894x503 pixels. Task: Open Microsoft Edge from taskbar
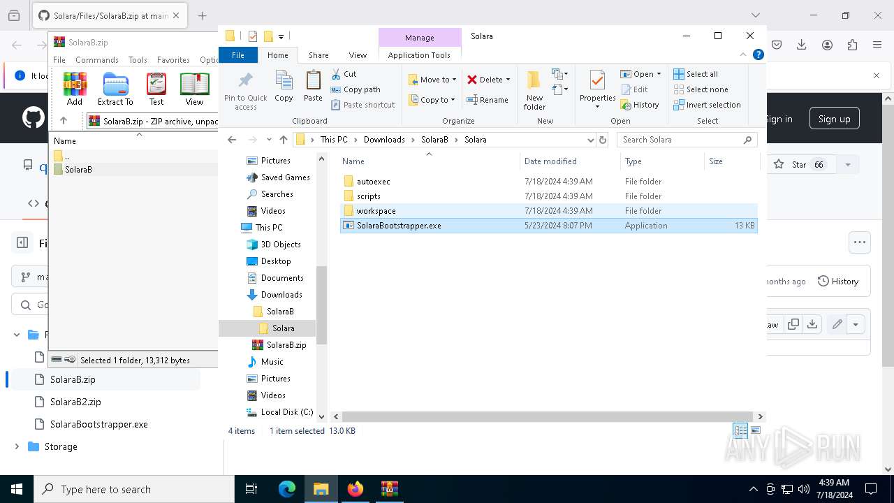[x=287, y=489]
